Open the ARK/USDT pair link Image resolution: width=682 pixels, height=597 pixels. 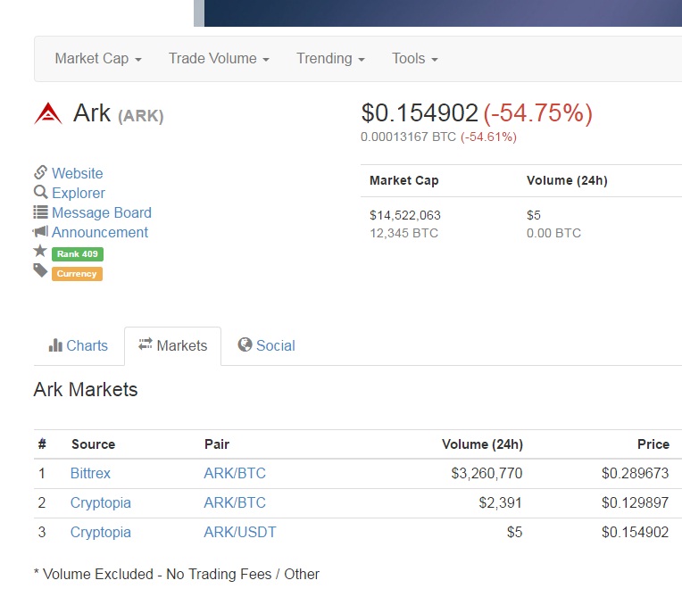(x=240, y=532)
